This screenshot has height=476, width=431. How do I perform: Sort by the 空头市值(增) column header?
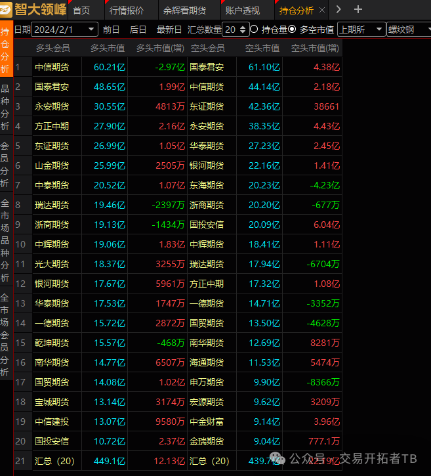point(315,48)
